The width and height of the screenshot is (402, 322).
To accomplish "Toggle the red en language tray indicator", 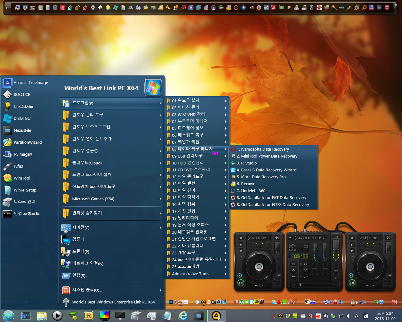I will coord(318,316).
